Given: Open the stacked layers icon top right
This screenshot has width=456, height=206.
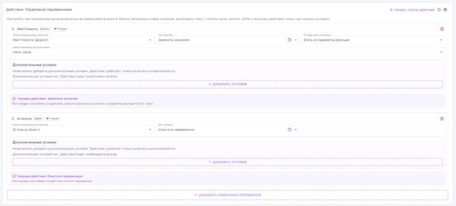Looking at the screenshot, I should tap(445, 10).
